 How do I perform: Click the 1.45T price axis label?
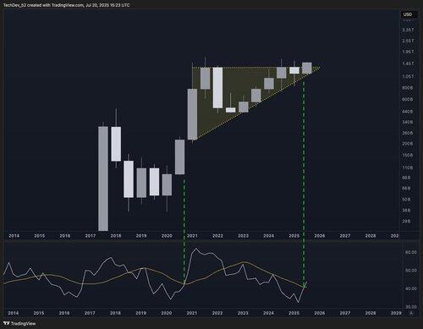408,63
